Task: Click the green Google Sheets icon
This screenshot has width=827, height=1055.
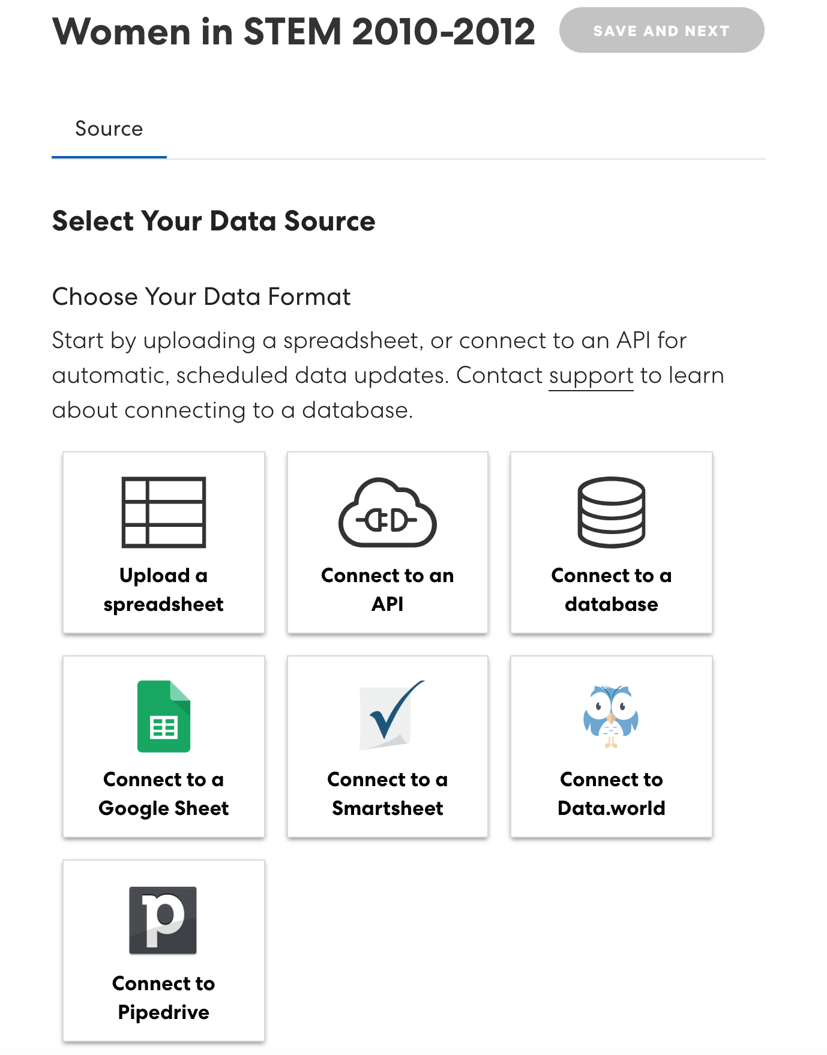Action: coord(163,717)
